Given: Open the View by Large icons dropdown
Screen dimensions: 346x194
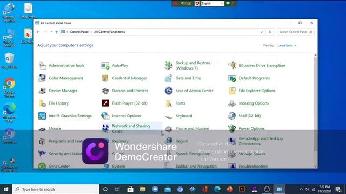Looking at the screenshot, I should pos(287,45).
